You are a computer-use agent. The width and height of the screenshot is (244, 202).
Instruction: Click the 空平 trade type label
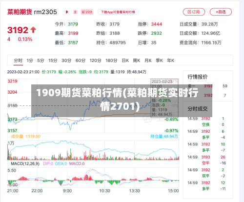tap(205, 163)
